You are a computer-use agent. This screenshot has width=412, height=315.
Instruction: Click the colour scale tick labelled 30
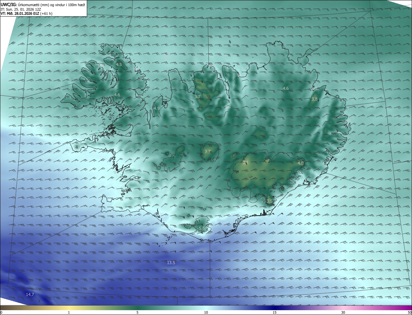click(343, 312)
